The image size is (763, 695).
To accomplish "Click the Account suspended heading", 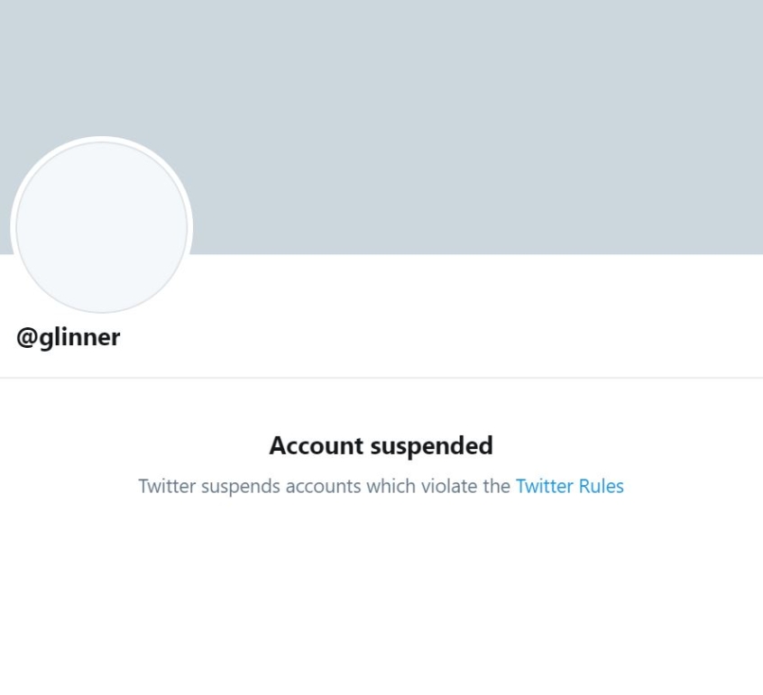I will 381,445.
